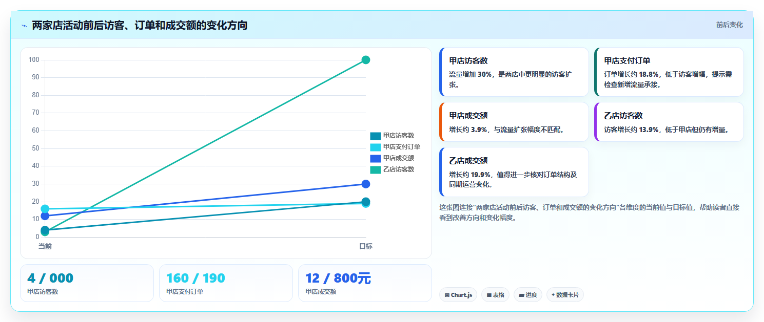Click the y-axis label 100
The image size is (764, 322).
[34, 60]
